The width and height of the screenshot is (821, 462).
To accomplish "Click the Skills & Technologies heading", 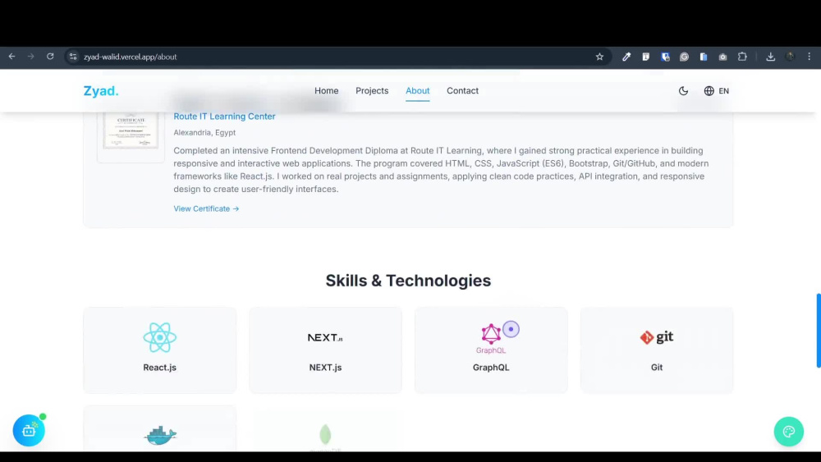I will click(x=408, y=281).
